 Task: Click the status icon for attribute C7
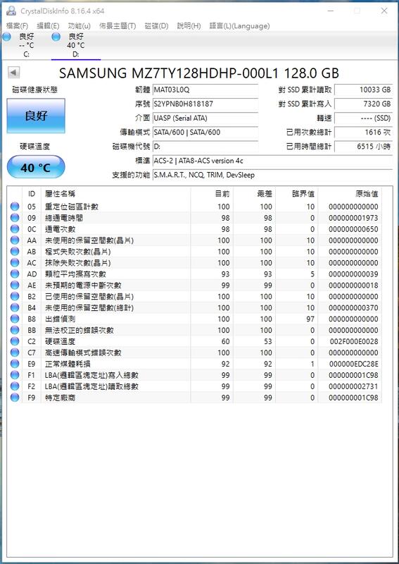click(x=15, y=352)
